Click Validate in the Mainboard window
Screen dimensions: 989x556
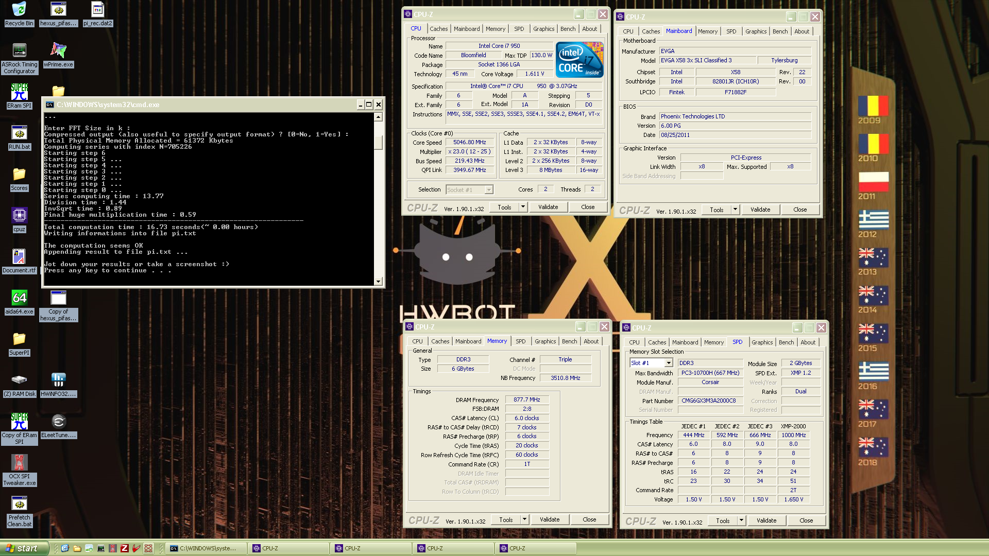[x=760, y=210]
